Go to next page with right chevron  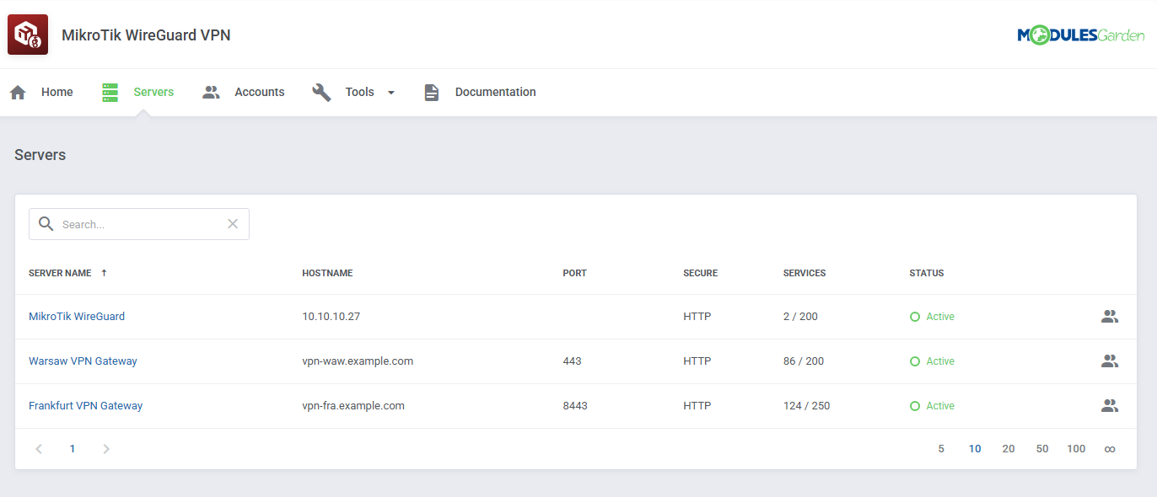pyautogui.click(x=106, y=449)
